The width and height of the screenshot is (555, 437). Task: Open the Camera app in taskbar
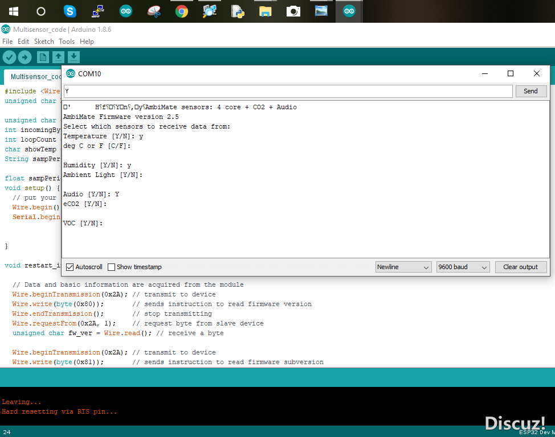click(293, 12)
